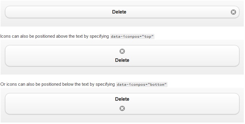245x124 pixels.
Task: Click the "Delete" label above the bottom-positioned icon
Action: (x=122, y=99)
